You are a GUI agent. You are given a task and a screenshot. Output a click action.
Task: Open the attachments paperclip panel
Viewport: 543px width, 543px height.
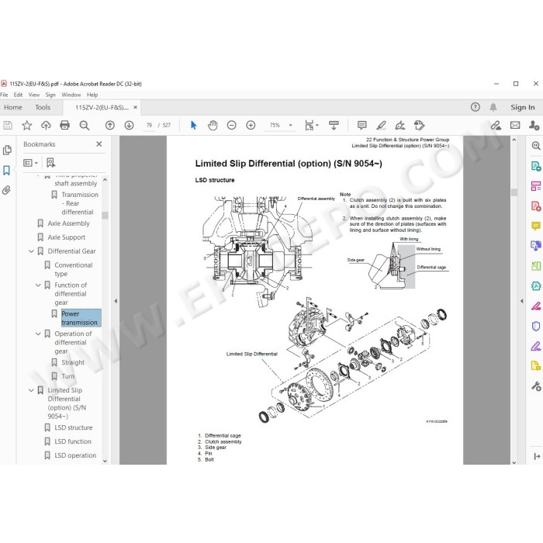click(x=6, y=190)
